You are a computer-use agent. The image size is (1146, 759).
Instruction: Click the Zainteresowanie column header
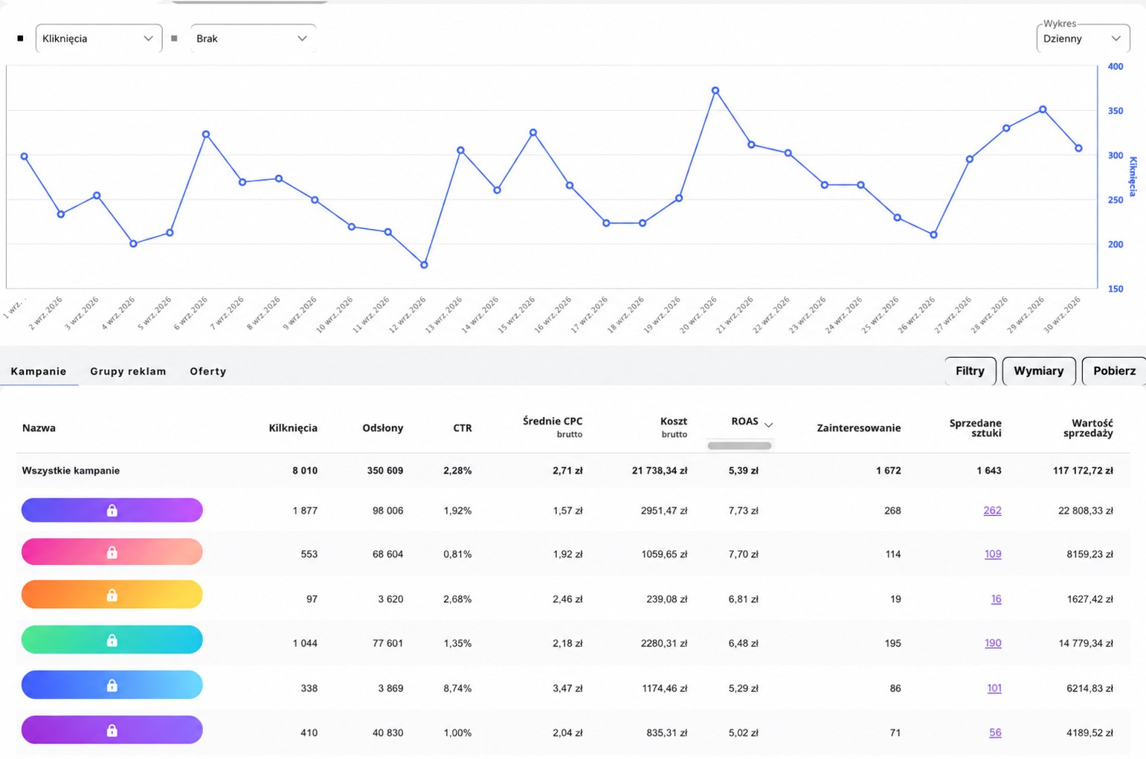pyautogui.click(x=859, y=428)
